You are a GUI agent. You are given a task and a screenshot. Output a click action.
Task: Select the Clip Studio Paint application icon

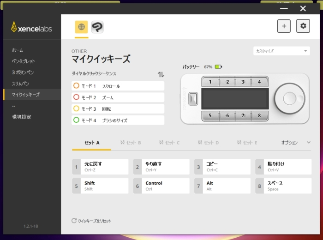pyautogui.click(x=97, y=27)
